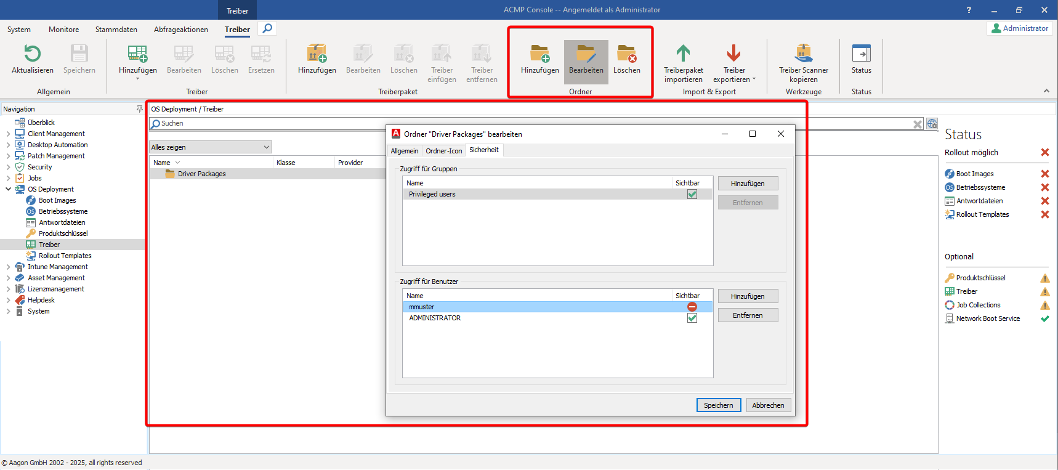1058x470 pixels.
Task: Toggle visibility state for mmuster user
Action: point(692,307)
